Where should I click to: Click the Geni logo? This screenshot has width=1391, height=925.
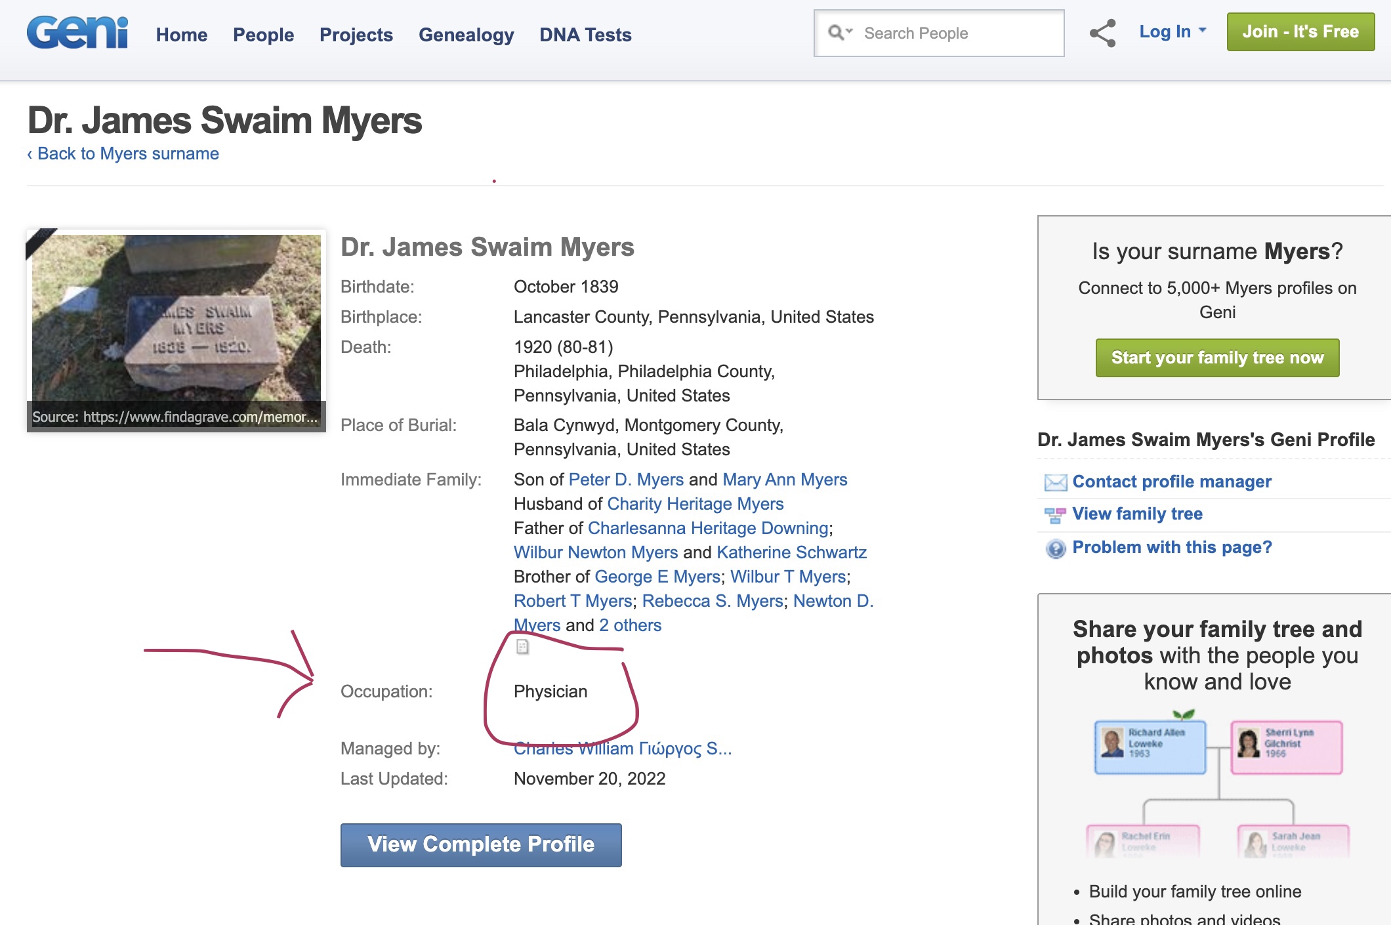[77, 33]
